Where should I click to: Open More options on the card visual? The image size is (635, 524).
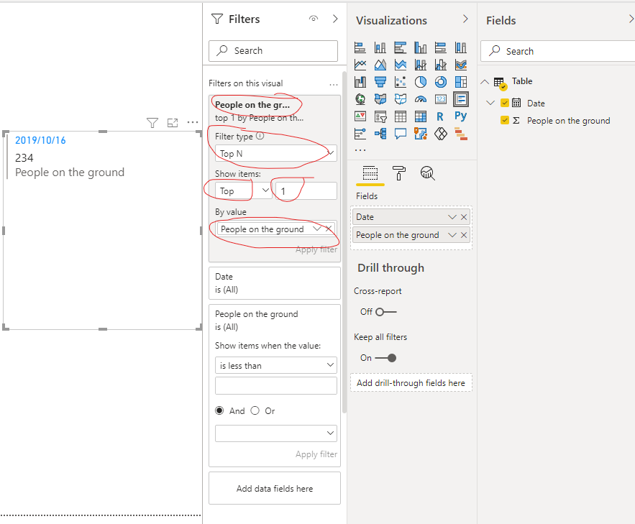coord(193,122)
